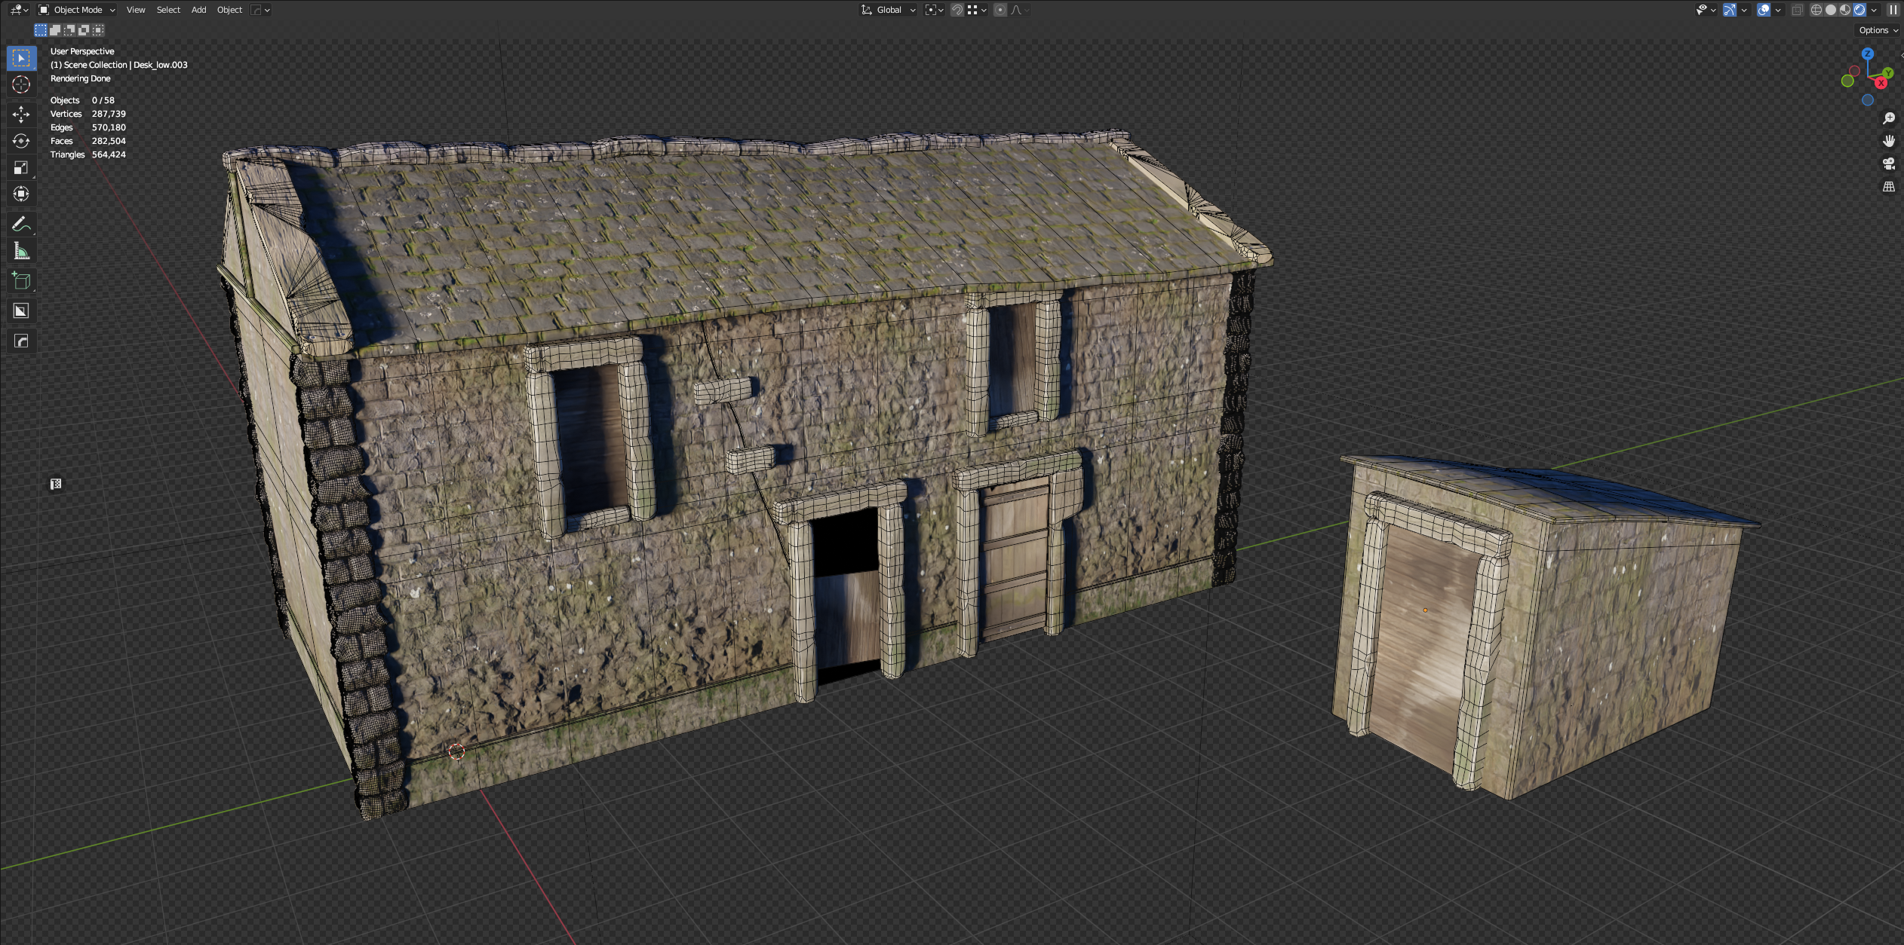Toggle show gizmo button

click(1729, 10)
